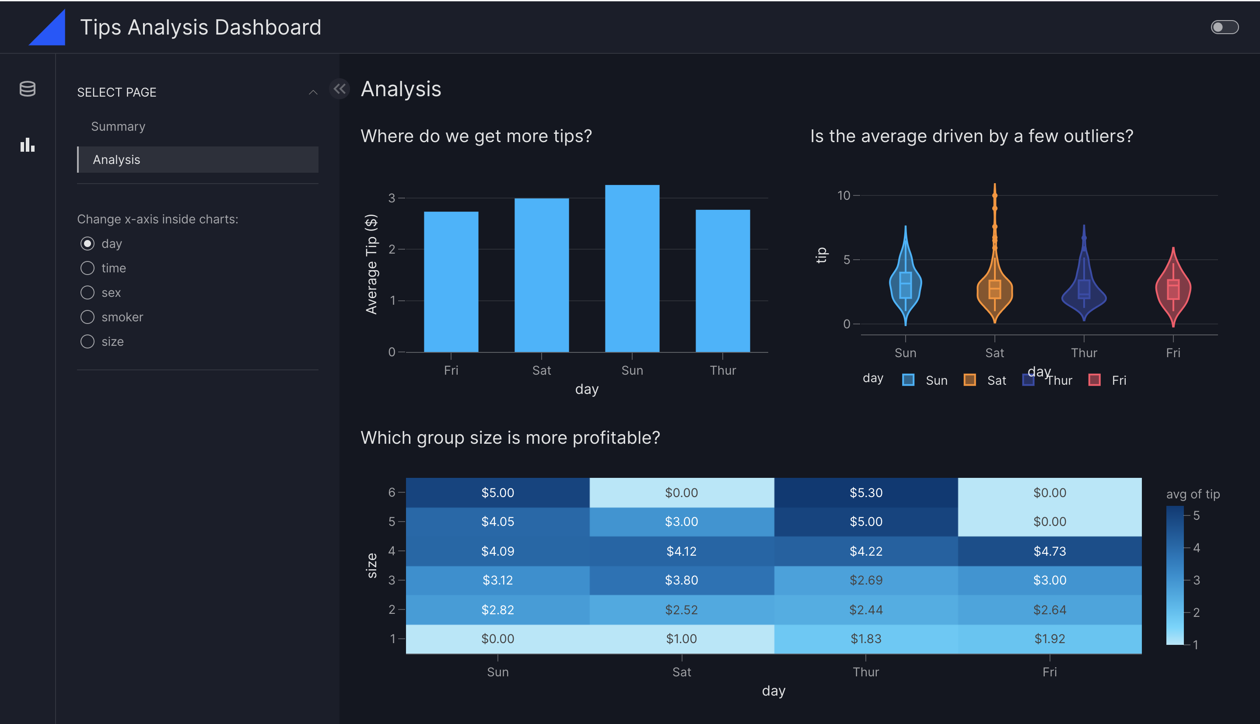Open the Summary page
Image resolution: width=1260 pixels, height=724 pixels.
click(119, 126)
